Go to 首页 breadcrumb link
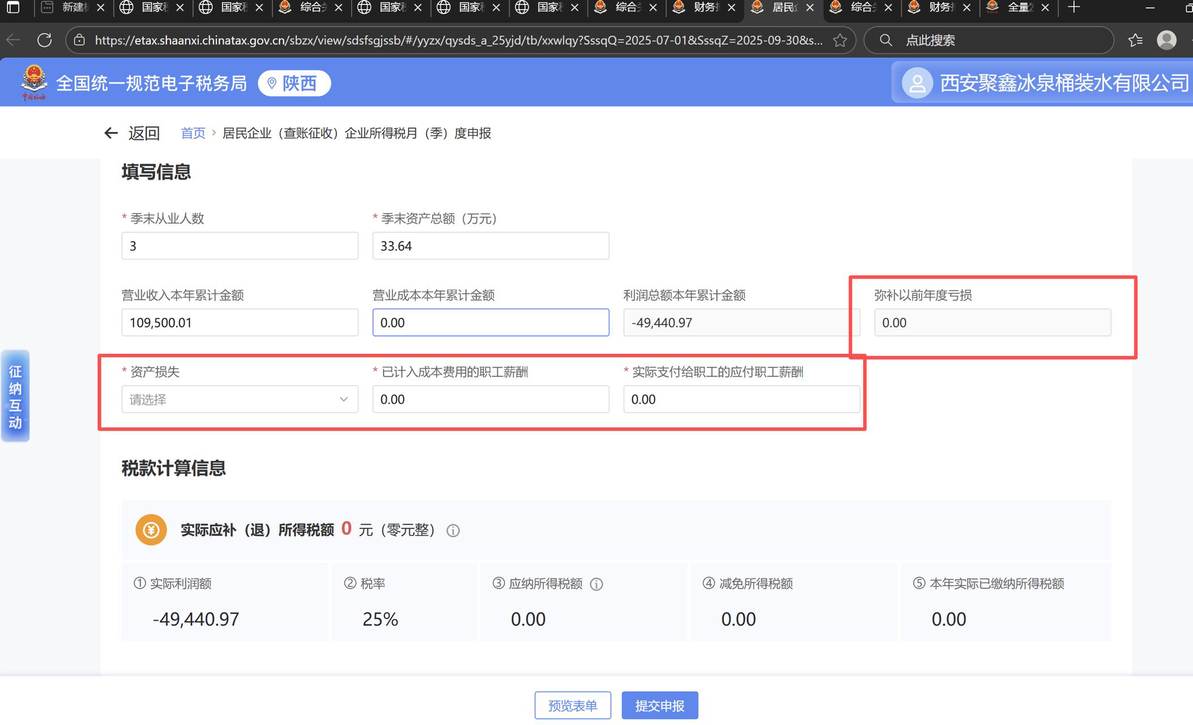The width and height of the screenshot is (1193, 725). [193, 133]
